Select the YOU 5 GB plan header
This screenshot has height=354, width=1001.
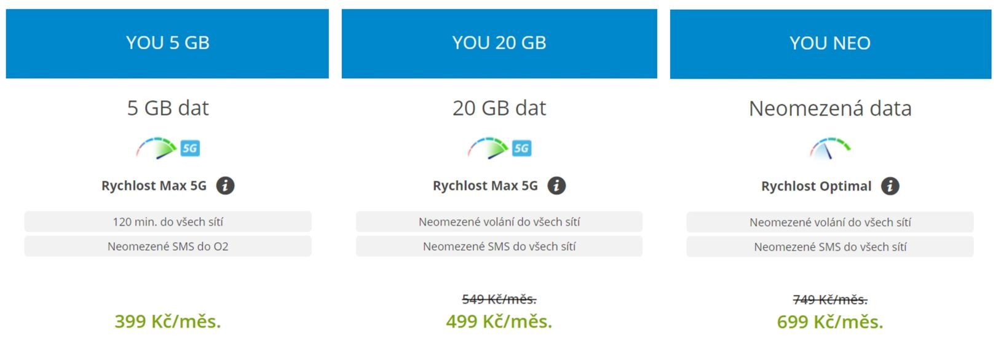tap(167, 43)
